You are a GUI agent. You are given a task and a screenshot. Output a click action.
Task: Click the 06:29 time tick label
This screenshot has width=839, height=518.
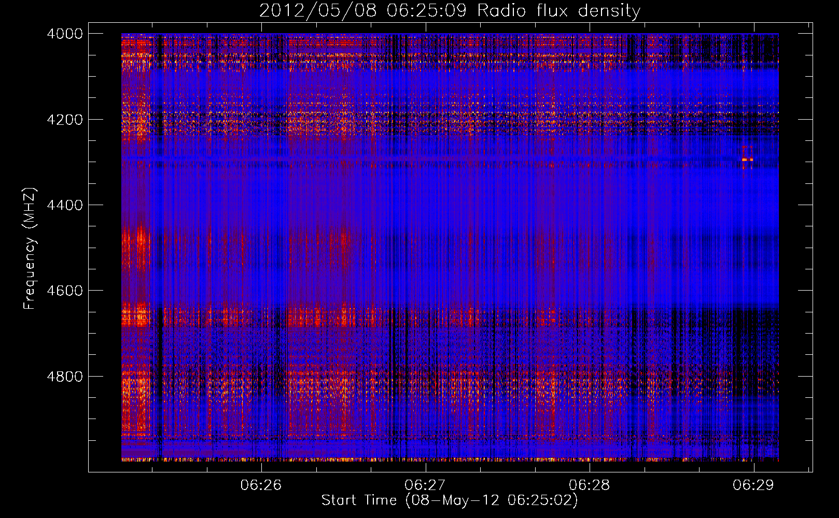click(753, 485)
